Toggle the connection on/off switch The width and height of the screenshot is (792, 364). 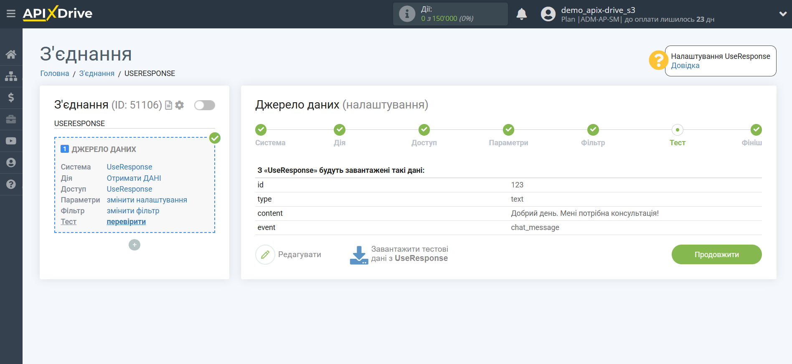pyautogui.click(x=205, y=105)
